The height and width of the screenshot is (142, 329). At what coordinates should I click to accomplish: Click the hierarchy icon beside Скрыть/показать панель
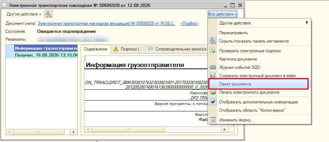213,41
